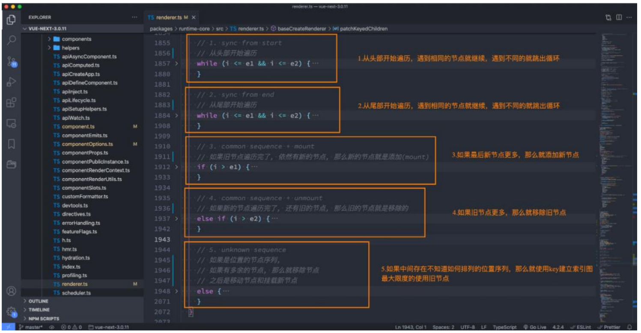Click TypeScript language mode in status bar
Image resolution: width=641 pixels, height=333 pixels.
(x=505, y=327)
